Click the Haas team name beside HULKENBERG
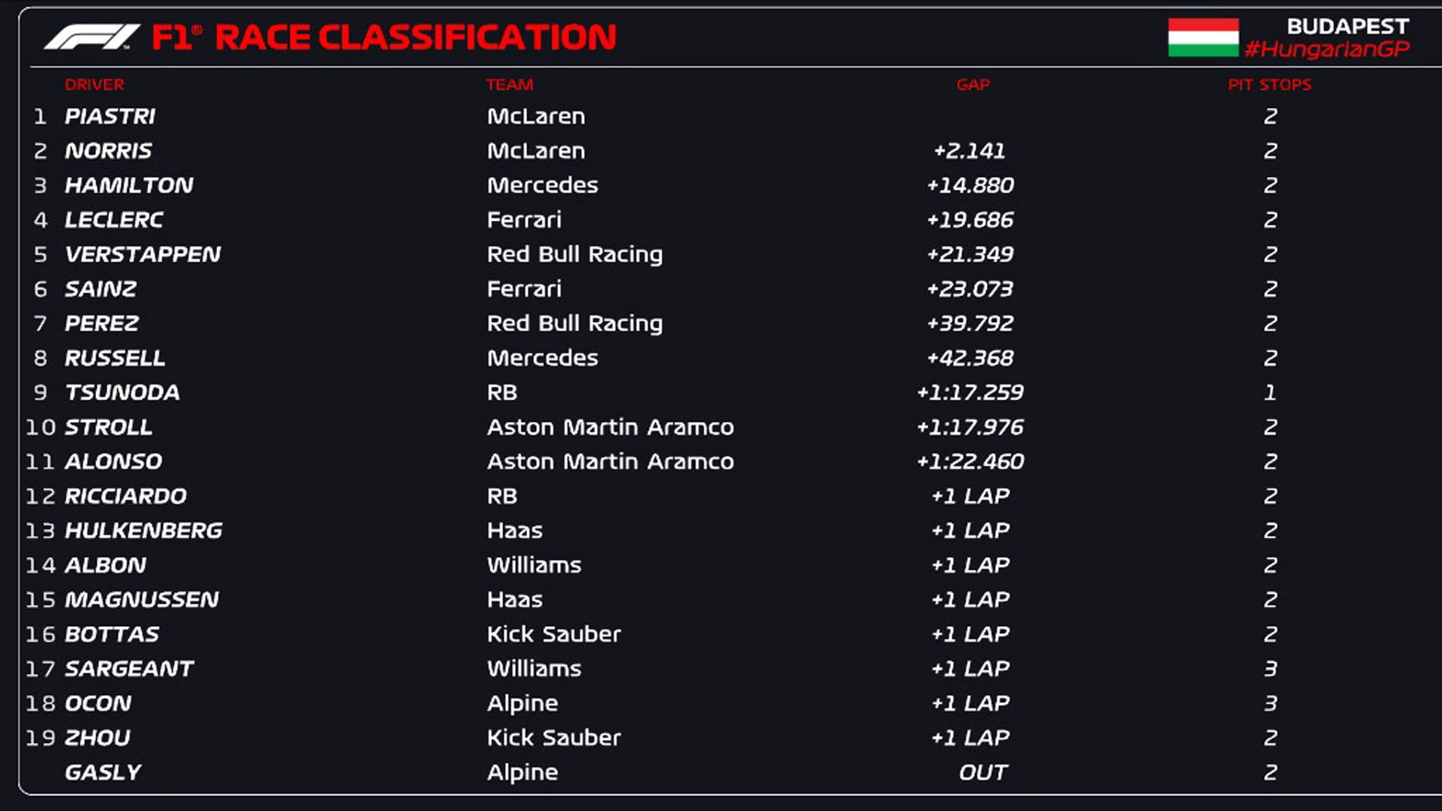Viewport: 1442px width, 811px height. [514, 531]
